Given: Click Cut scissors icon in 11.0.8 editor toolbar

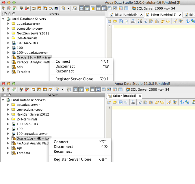Looking at the screenshot, I should 140,102.
